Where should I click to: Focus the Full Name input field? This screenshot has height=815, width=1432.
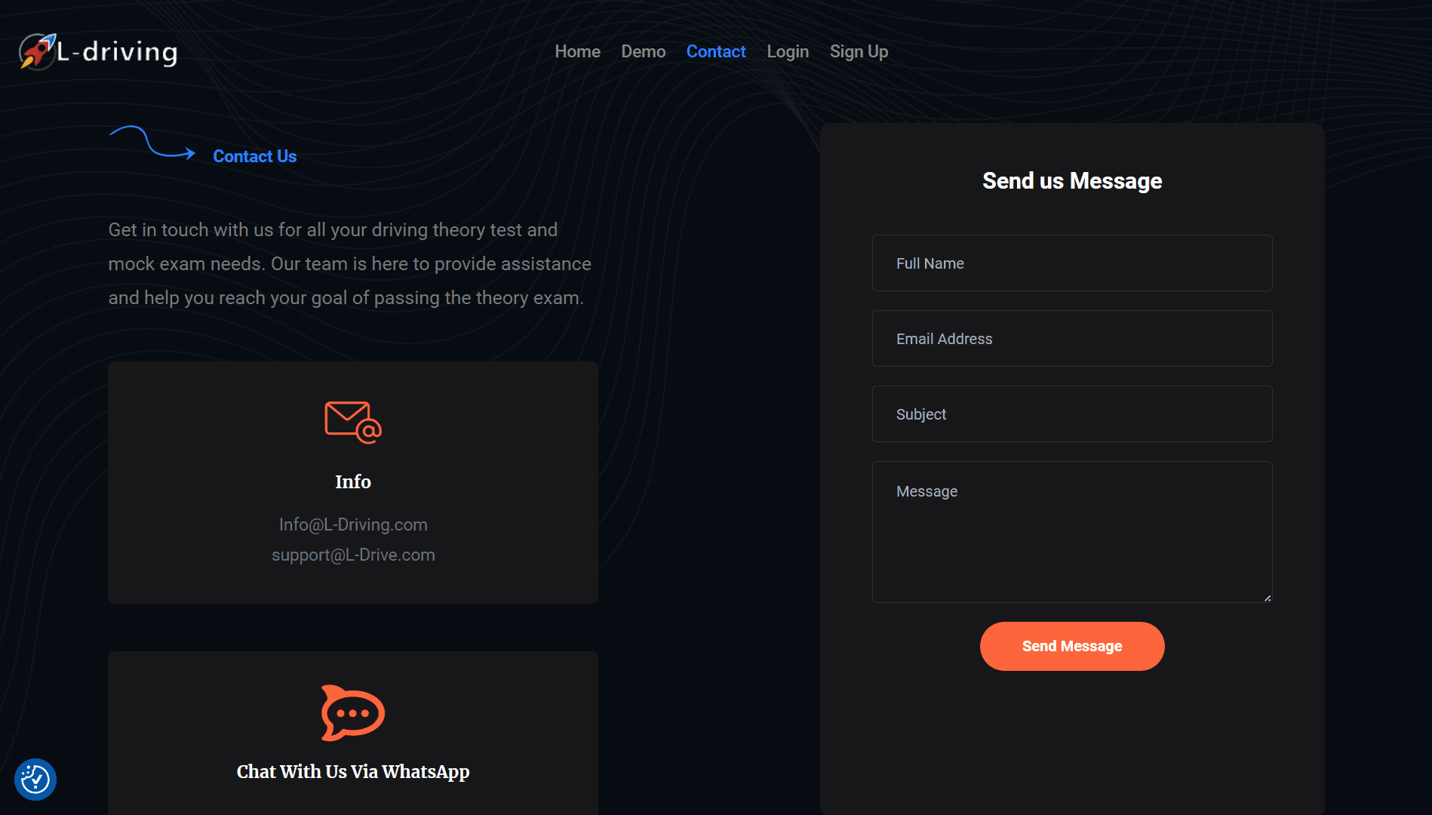click(1071, 263)
